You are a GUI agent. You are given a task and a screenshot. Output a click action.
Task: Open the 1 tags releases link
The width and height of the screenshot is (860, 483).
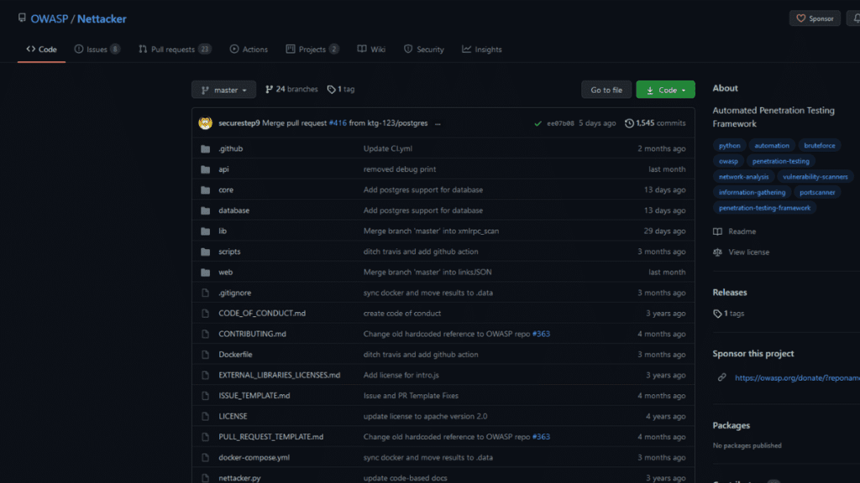click(x=728, y=314)
